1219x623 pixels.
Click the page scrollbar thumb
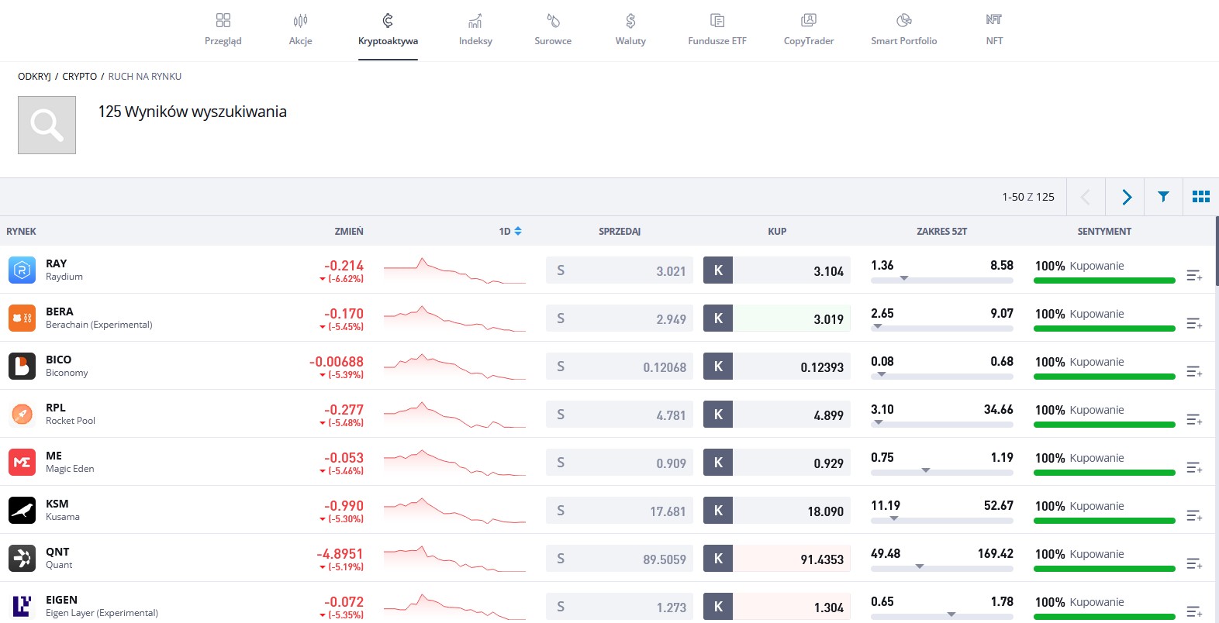click(1217, 252)
